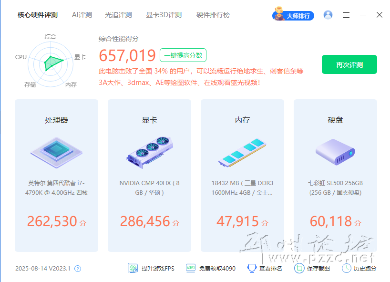Click the hard disk drive icon

335,152
